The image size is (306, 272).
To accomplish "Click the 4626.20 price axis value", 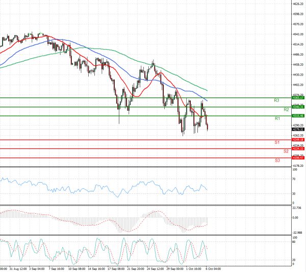I will tap(298, 4).
